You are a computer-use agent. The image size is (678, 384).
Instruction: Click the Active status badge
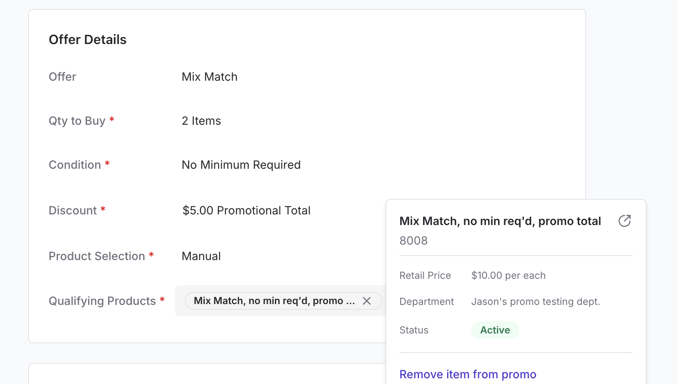tap(495, 330)
